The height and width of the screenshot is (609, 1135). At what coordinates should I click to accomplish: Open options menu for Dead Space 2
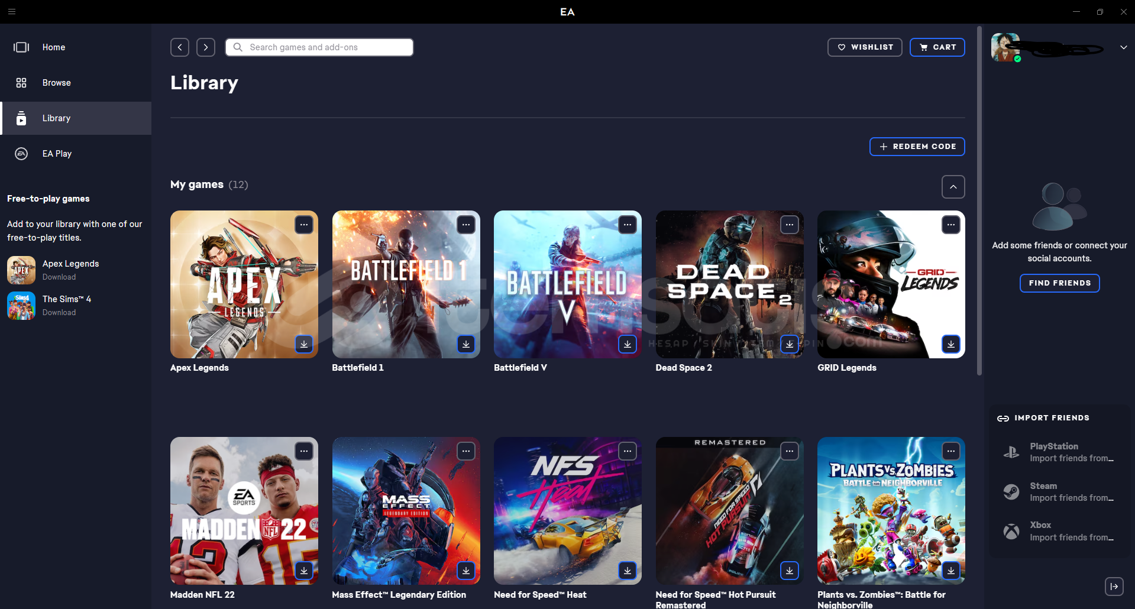[x=790, y=225]
